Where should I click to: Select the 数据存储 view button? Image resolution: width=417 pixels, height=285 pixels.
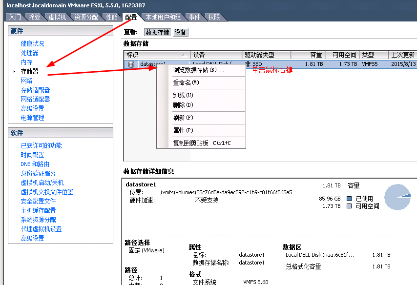157,32
